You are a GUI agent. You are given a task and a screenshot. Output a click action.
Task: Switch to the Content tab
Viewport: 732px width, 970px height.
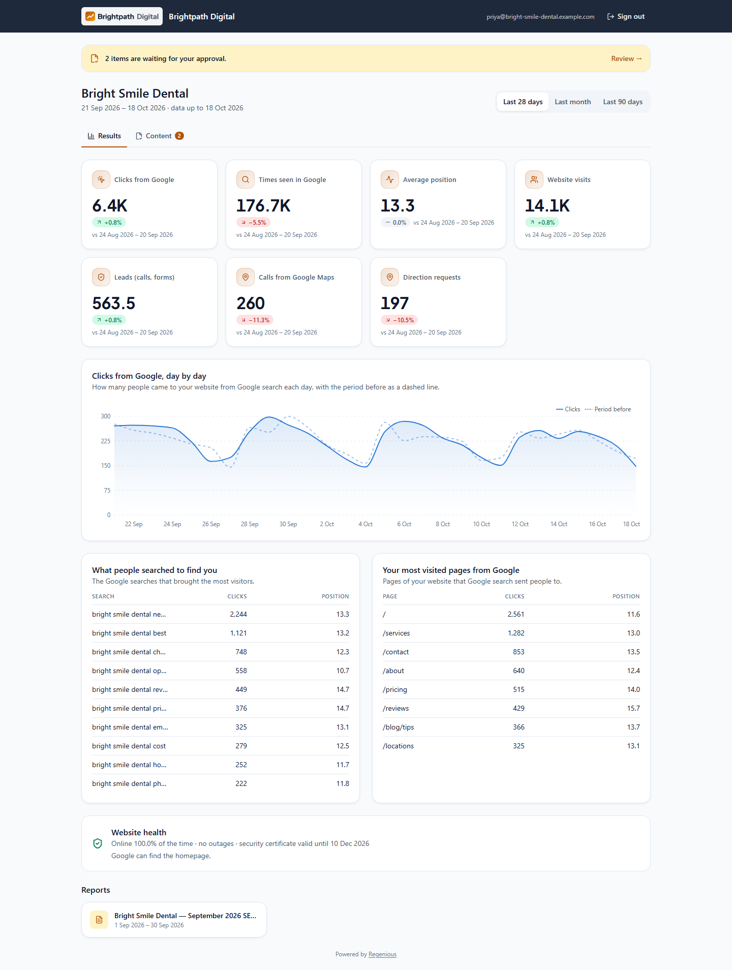[x=159, y=136]
